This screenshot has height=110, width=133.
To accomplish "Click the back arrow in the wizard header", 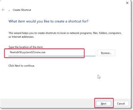I will (3, 10).
